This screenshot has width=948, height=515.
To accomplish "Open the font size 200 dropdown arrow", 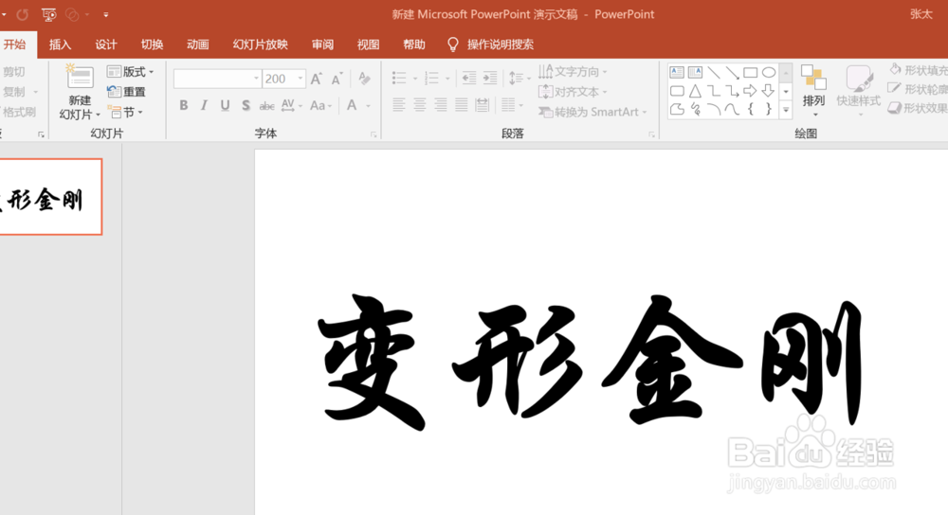I will click(x=300, y=79).
